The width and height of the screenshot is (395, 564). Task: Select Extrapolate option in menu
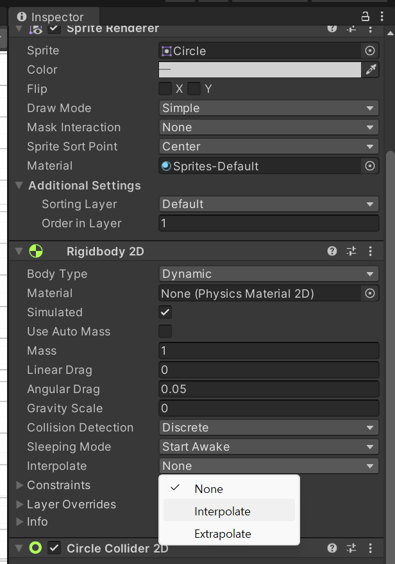[229, 533]
